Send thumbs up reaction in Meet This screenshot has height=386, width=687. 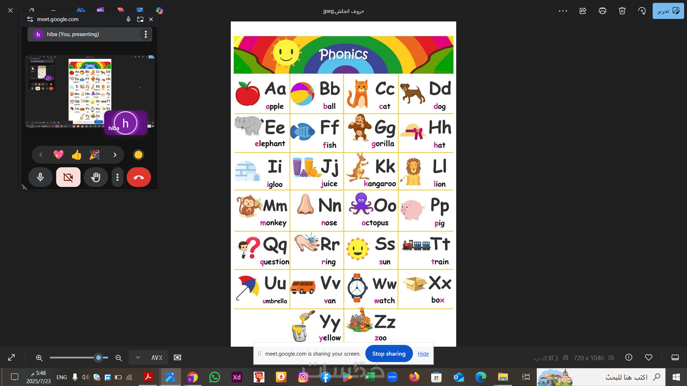coord(77,155)
